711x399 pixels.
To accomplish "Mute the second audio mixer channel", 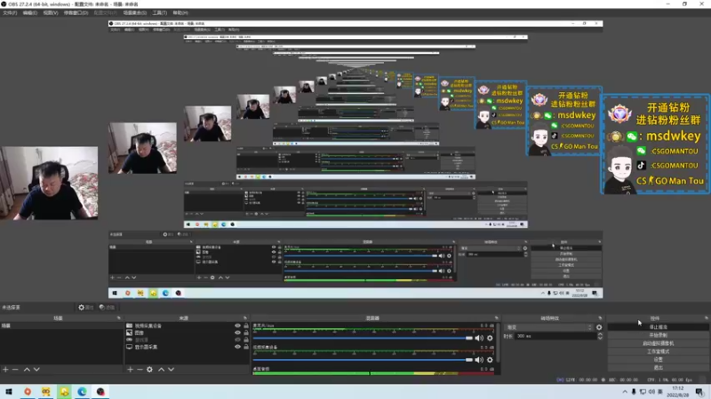I will (x=479, y=360).
